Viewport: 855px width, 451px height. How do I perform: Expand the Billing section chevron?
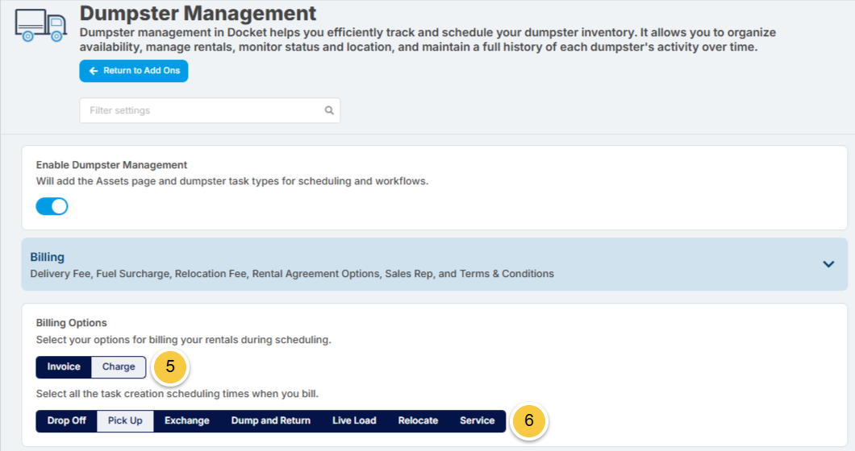point(828,265)
